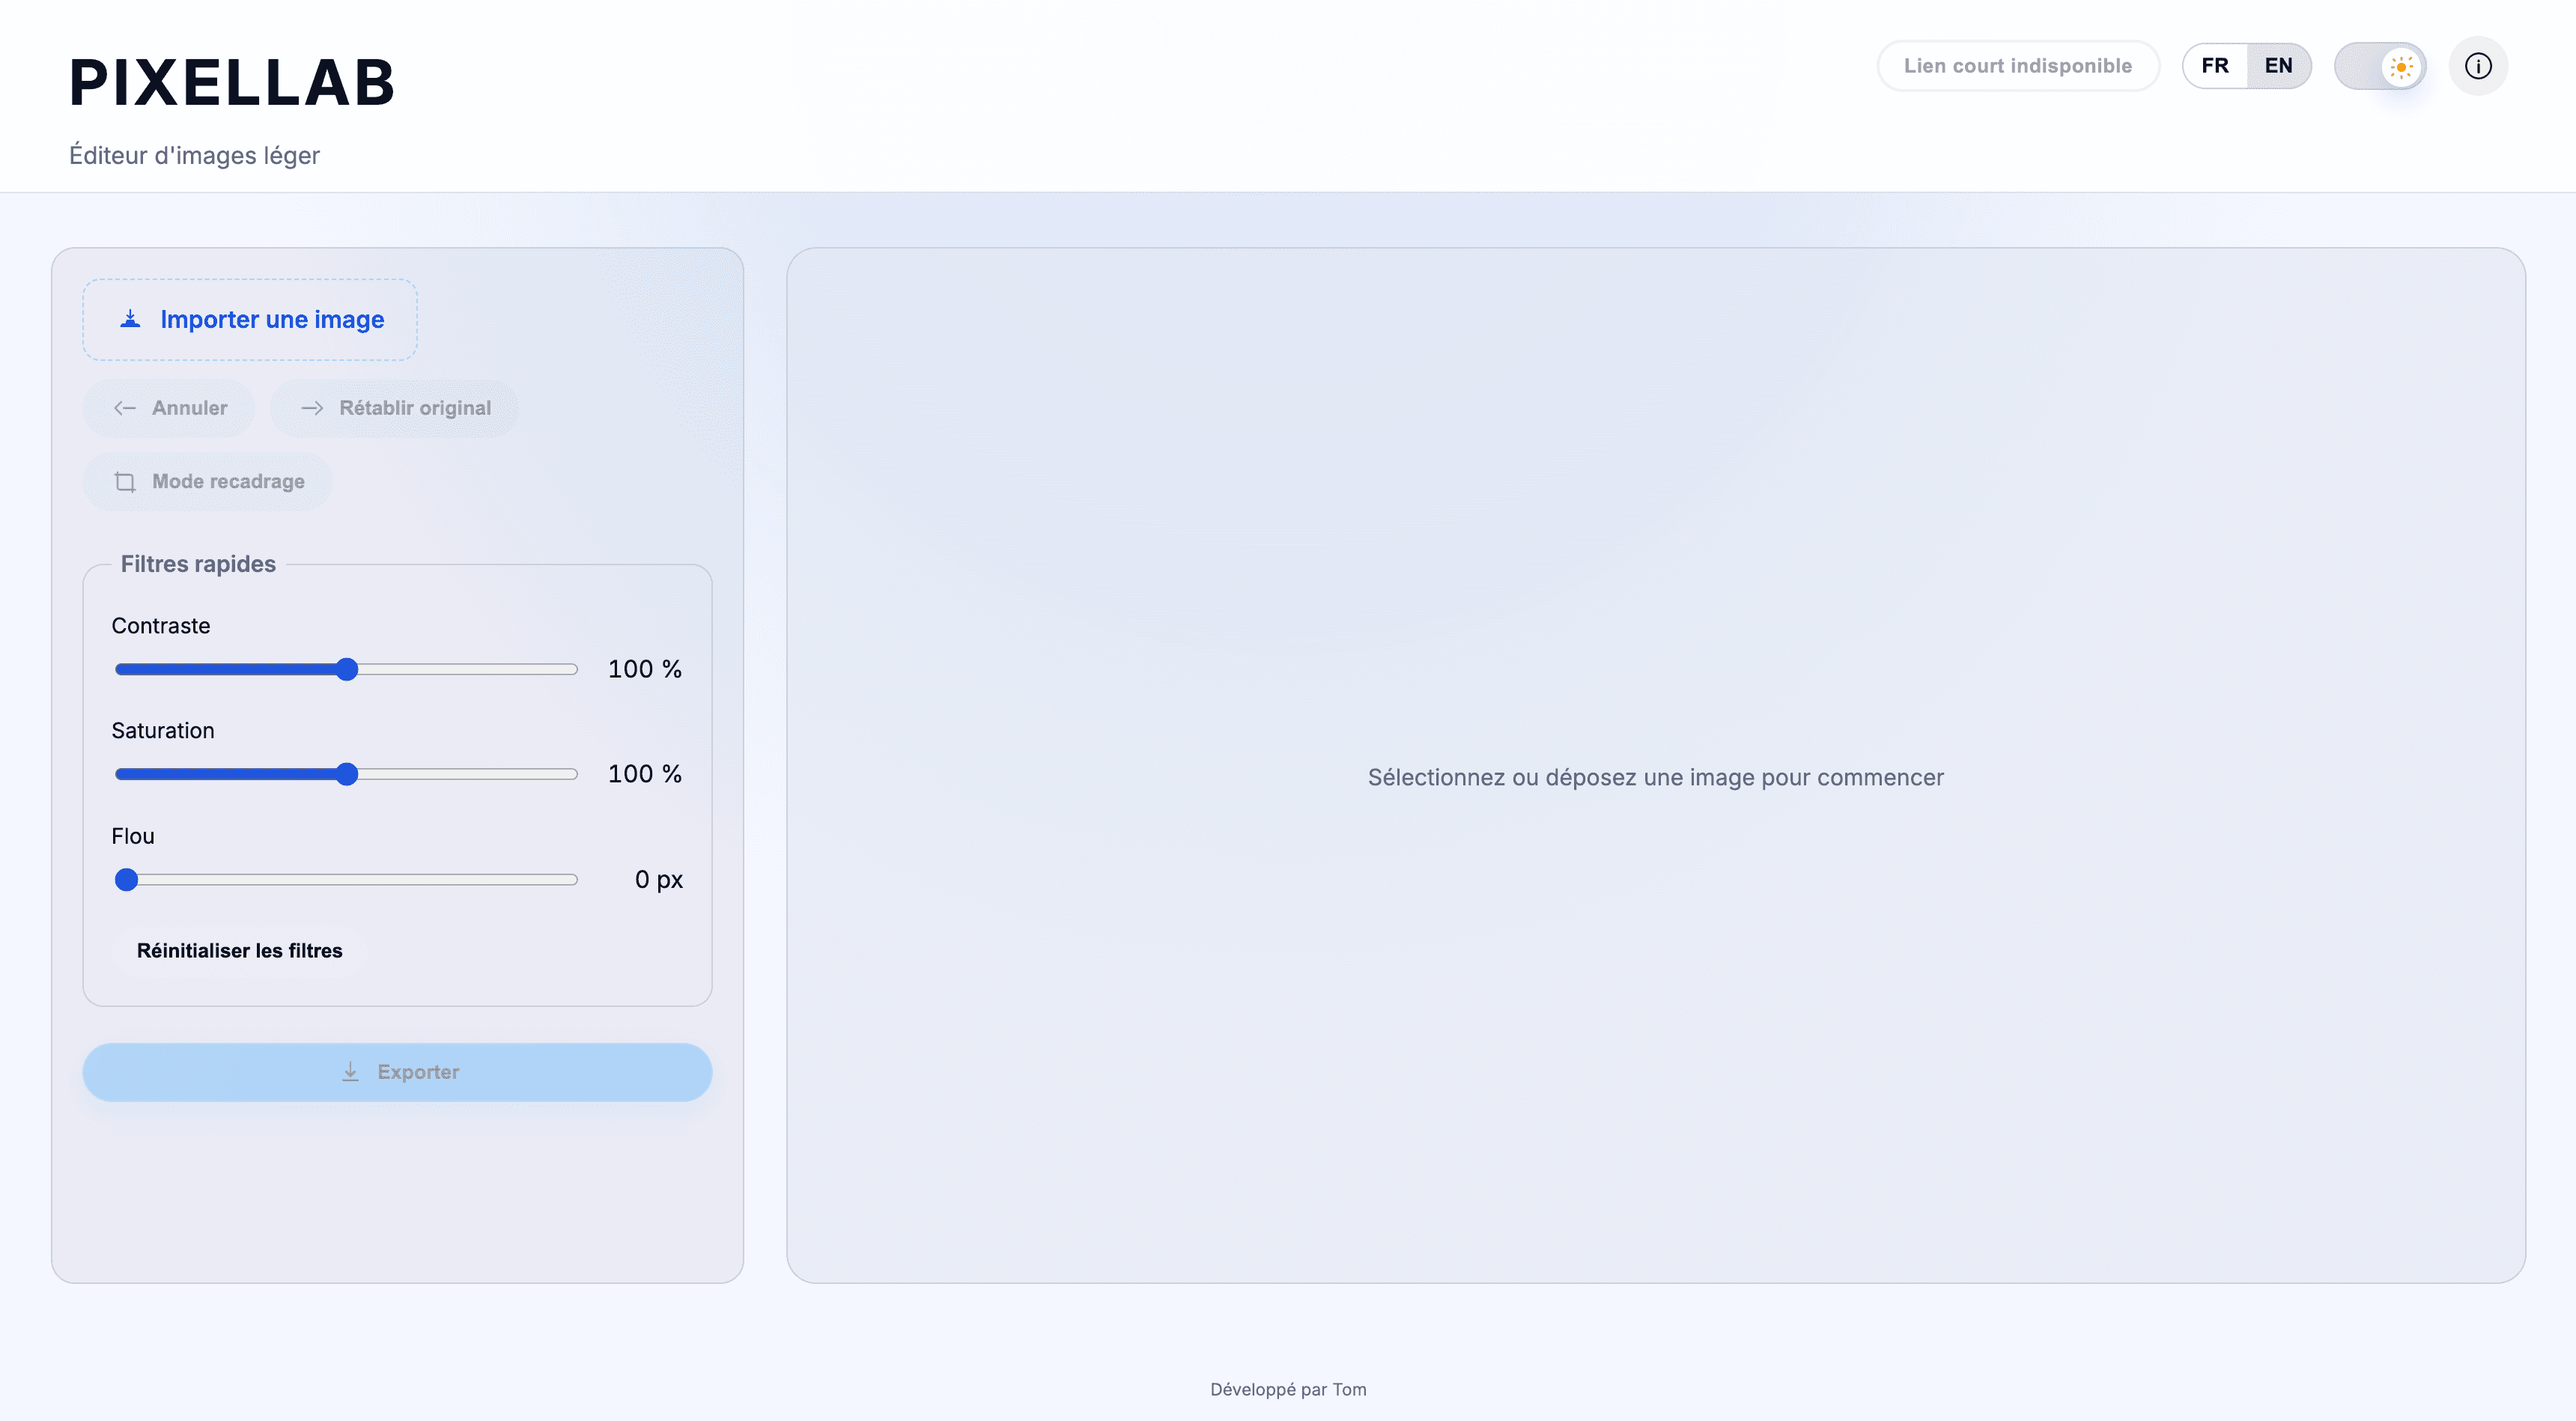The width and height of the screenshot is (2576, 1421).
Task: Click the upload icon on Importer une image
Action: pos(129,319)
